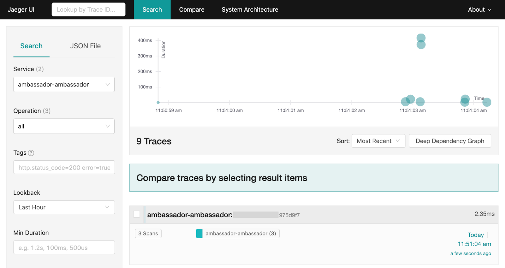Expand the Operation dropdown showing all

tap(64, 126)
